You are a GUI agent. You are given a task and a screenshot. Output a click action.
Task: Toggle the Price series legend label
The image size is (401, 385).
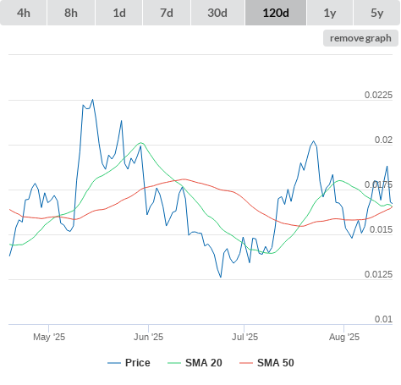138,363
